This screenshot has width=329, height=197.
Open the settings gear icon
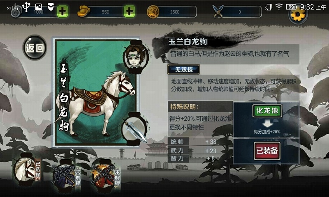click(x=298, y=15)
